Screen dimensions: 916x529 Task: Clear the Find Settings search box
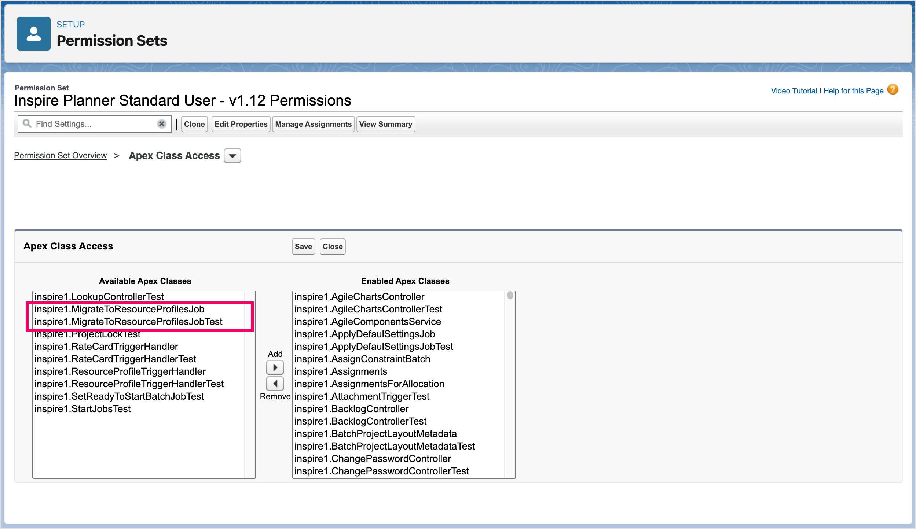[162, 124]
